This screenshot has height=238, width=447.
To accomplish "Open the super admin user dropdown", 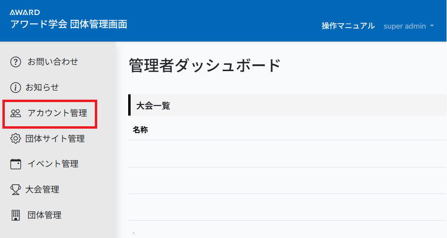I will (404, 26).
